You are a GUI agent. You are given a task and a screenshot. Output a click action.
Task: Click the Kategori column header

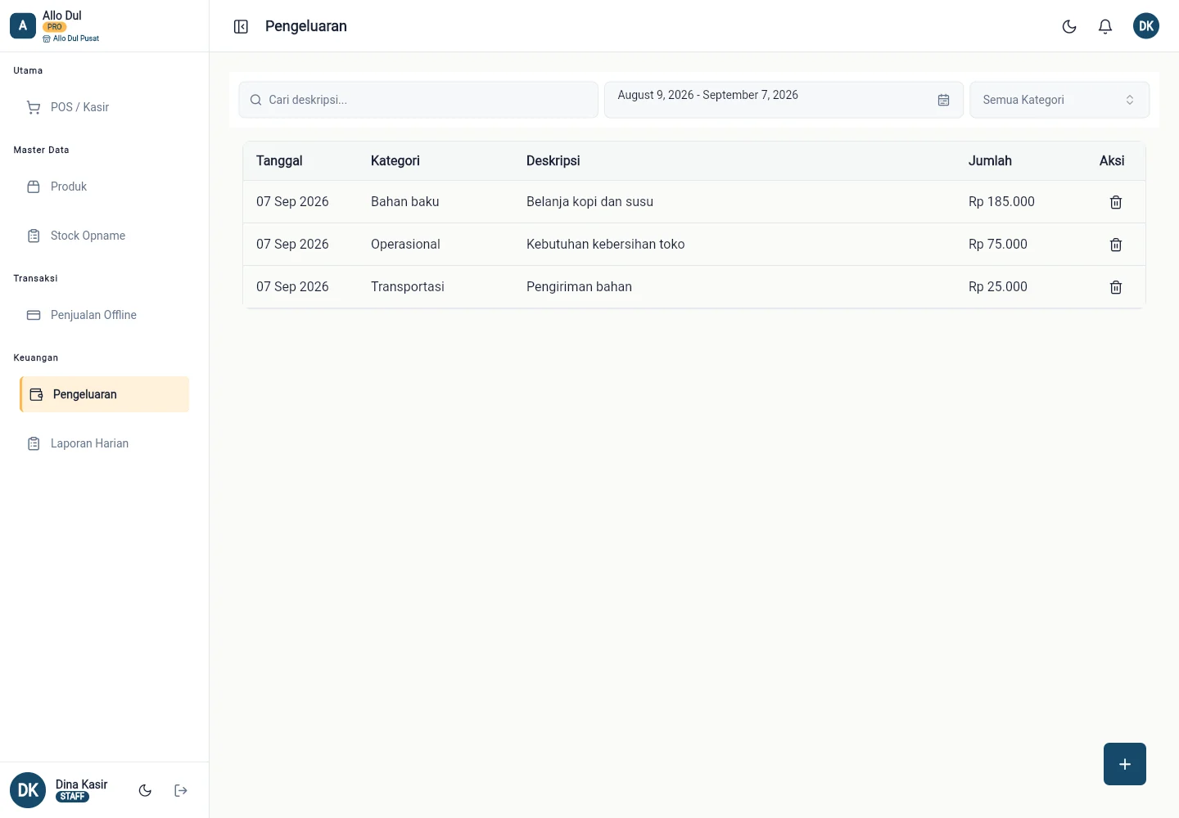click(x=395, y=161)
